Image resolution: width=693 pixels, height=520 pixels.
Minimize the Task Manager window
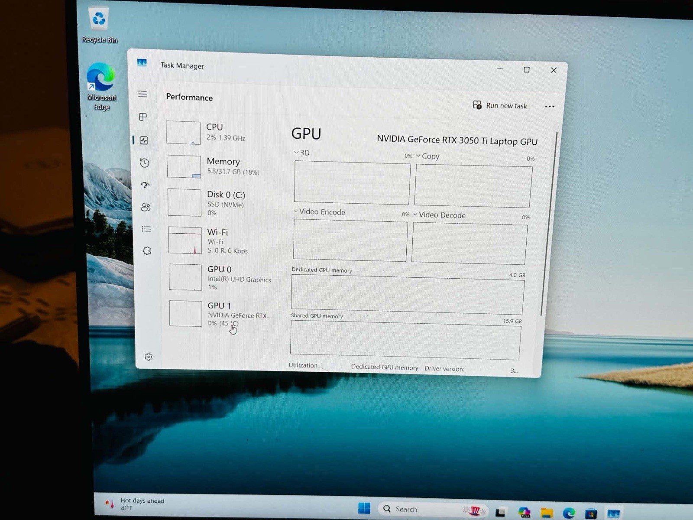(500, 69)
